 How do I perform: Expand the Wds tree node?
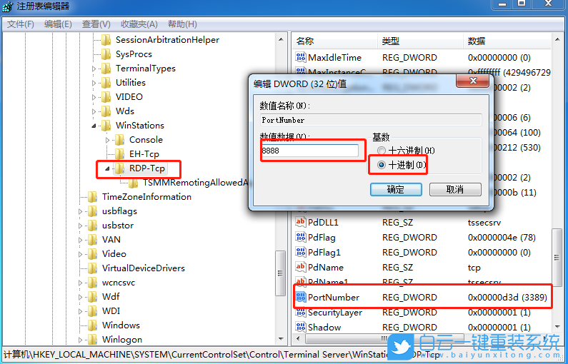(94, 111)
